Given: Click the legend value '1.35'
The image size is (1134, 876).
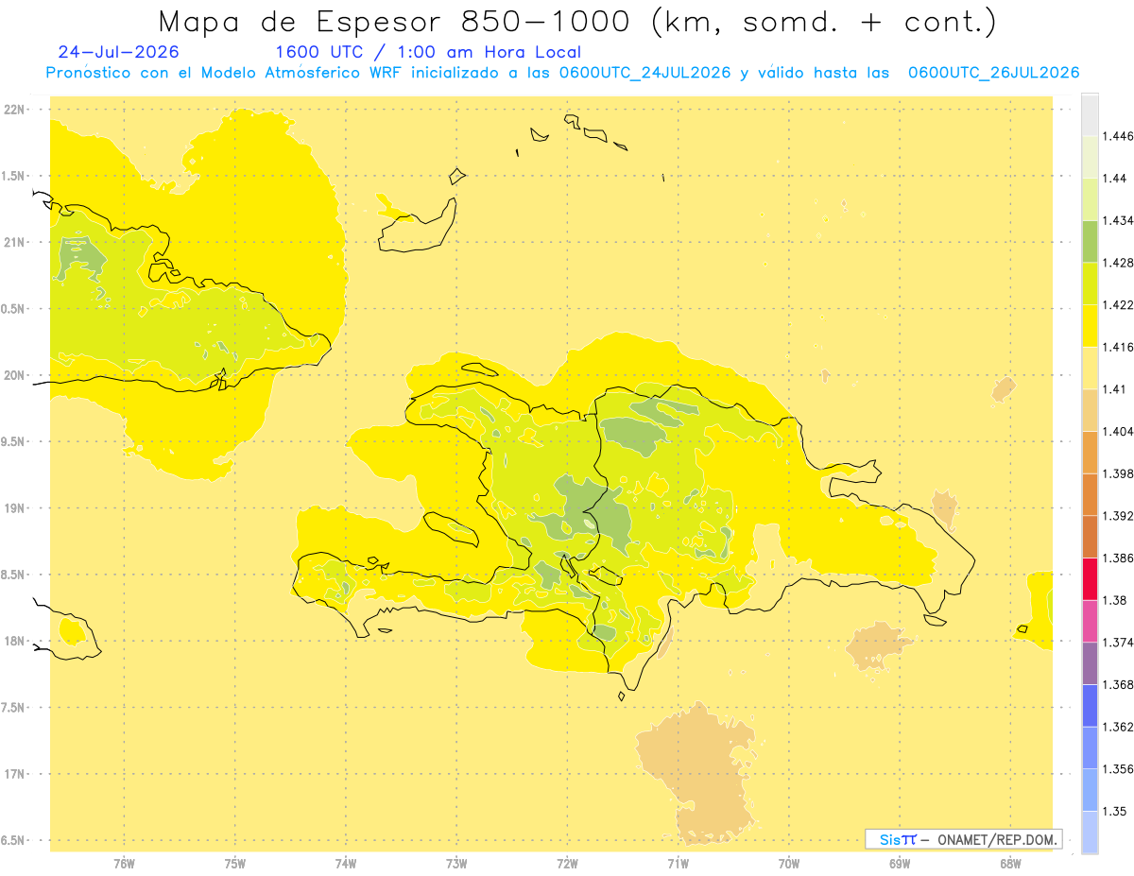Looking at the screenshot, I should coord(1115,811).
